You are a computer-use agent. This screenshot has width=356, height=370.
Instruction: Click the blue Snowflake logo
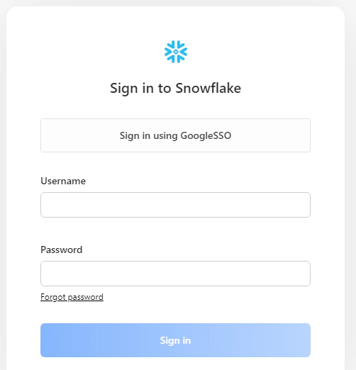176,52
